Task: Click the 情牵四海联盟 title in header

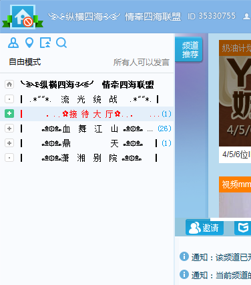Action: coord(153,17)
